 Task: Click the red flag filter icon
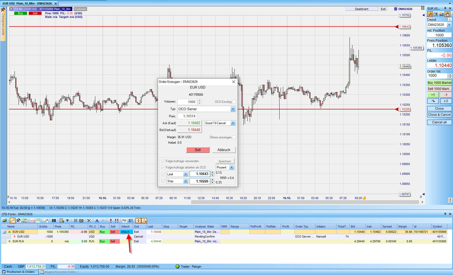(68, 221)
